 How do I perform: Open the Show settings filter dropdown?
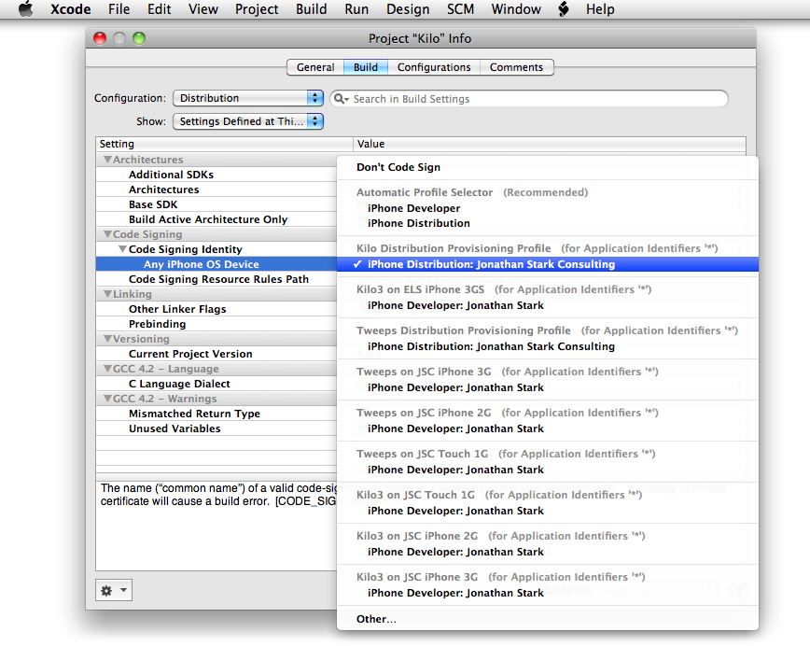click(x=247, y=121)
